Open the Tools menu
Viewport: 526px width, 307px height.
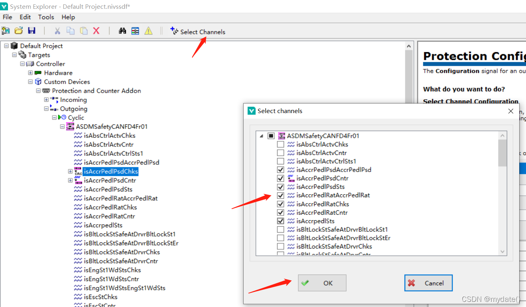[46, 17]
